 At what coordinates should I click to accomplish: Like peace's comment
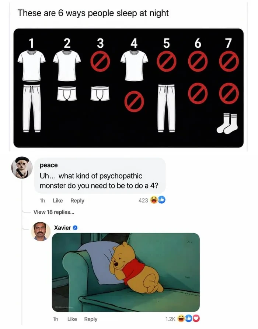coord(58,201)
